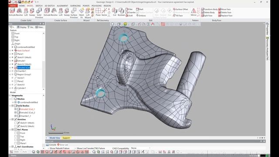The width and height of the screenshot is (279, 157).
Task: Open the CAD Compatibility dropdown
Action: (x=140, y=148)
